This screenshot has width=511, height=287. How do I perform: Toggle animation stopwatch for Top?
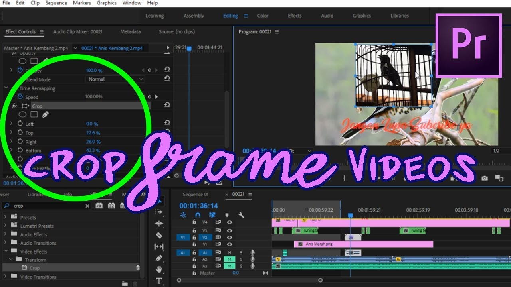20,132
